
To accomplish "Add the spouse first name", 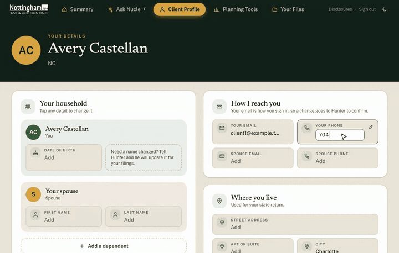I will coord(64,217).
